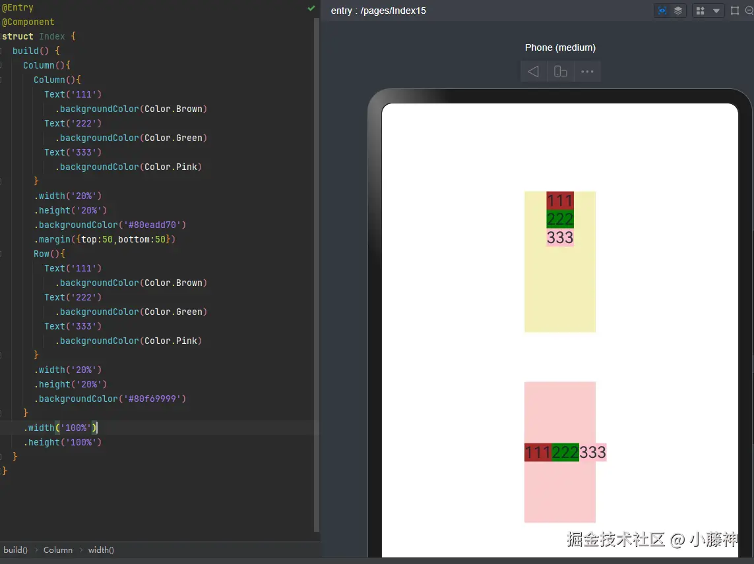Click the build() breadcrumb item
Image resolution: width=754 pixels, height=564 pixels.
tap(15, 550)
